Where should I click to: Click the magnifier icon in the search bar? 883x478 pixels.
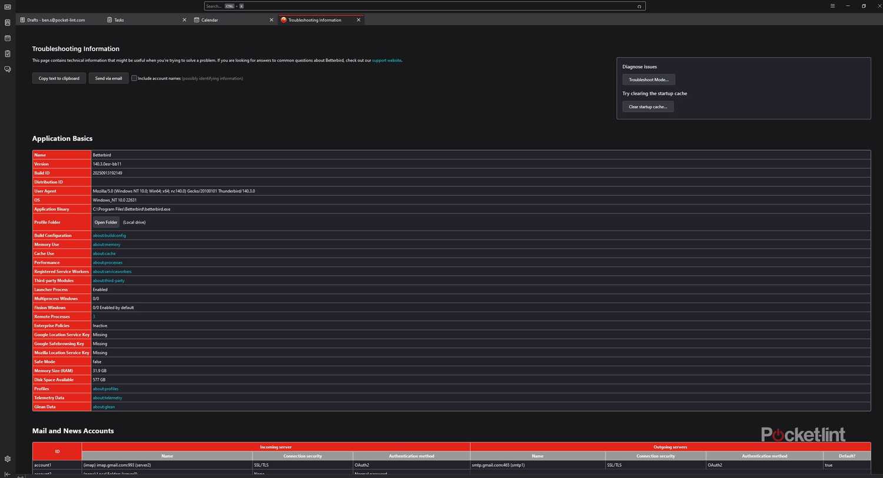coord(640,6)
